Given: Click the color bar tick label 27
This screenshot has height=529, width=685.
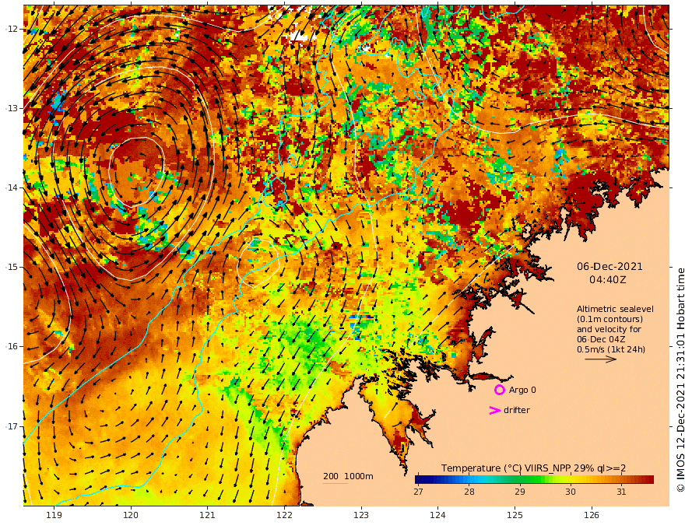Looking at the screenshot, I should [x=419, y=492].
